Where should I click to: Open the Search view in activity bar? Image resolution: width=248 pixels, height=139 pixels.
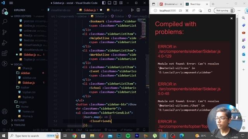point(4,22)
